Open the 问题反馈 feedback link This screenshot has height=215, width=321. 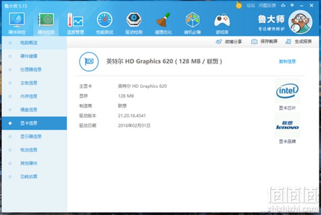267,6
